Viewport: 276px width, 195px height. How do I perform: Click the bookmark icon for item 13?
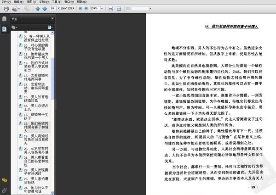coord(21,75)
